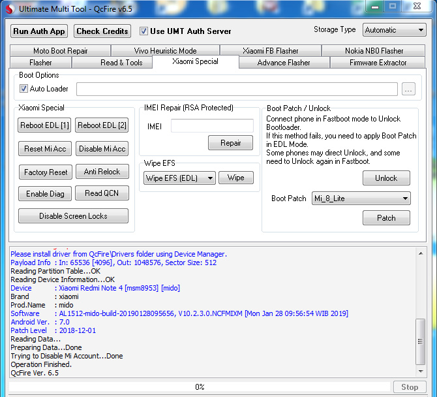This screenshot has height=397, width=437.
Task: Click the Unlock bootloader button
Action: click(386, 178)
